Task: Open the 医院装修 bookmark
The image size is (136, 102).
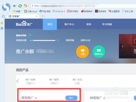Action: 87,11
